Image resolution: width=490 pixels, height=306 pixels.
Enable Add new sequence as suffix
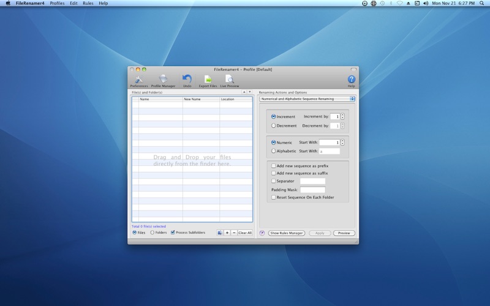[273, 173]
